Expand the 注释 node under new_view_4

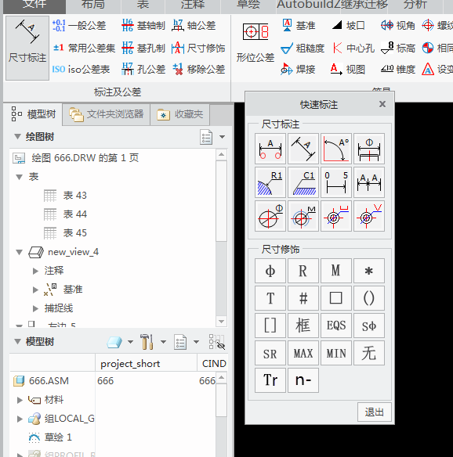point(35,271)
